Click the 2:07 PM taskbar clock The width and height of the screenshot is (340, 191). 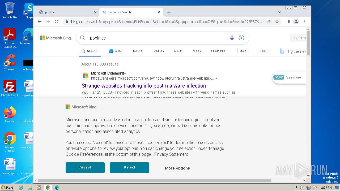(x=326, y=188)
